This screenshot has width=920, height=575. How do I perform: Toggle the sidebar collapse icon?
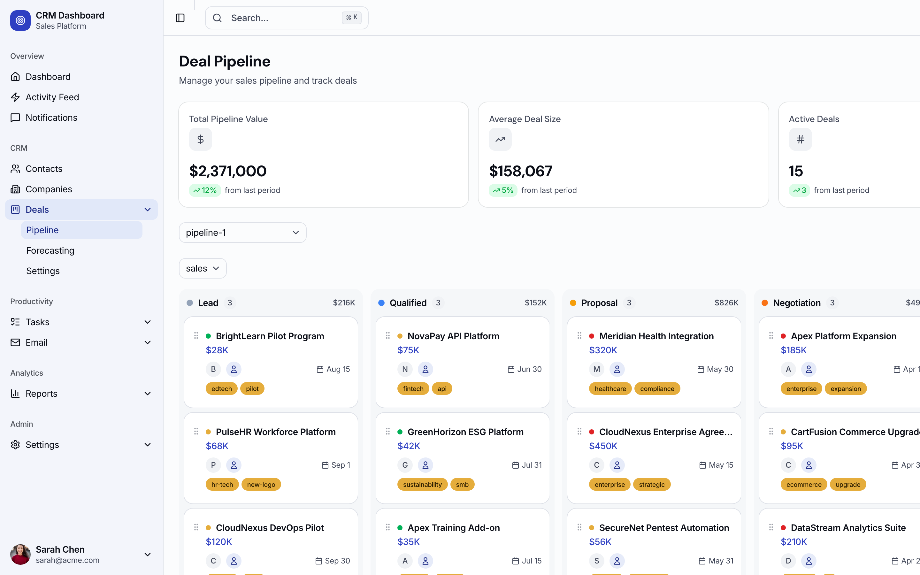[x=180, y=18]
